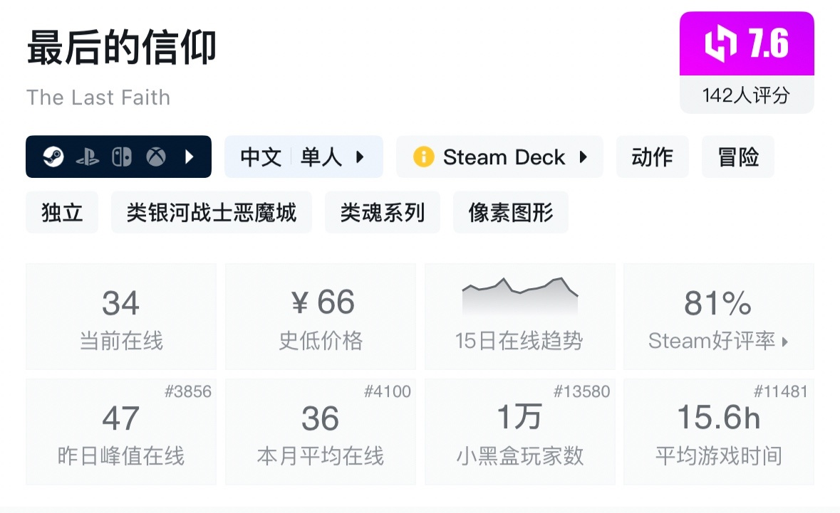Image resolution: width=840 pixels, height=513 pixels.
Task: Click the 史低价格 ¥66 stat card
Action: pos(320,317)
